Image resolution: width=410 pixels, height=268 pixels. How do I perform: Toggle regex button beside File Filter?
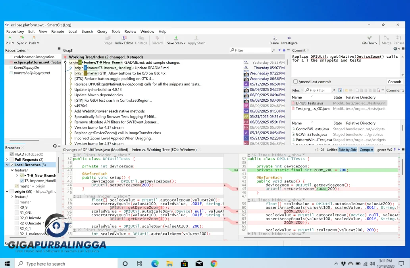(x=334, y=90)
